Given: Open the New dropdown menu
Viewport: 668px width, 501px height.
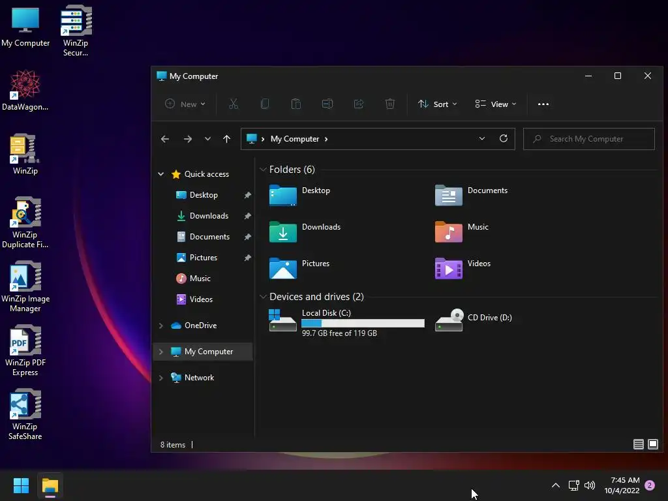Looking at the screenshot, I should pyautogui.click(x=185, y=104).
